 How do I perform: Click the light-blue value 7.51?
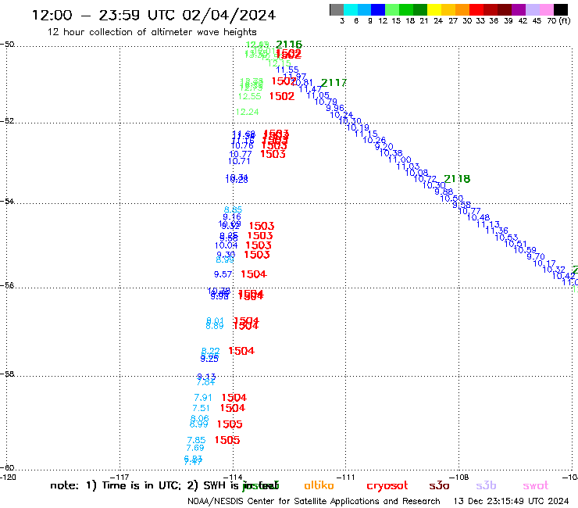tap(201, 409)
